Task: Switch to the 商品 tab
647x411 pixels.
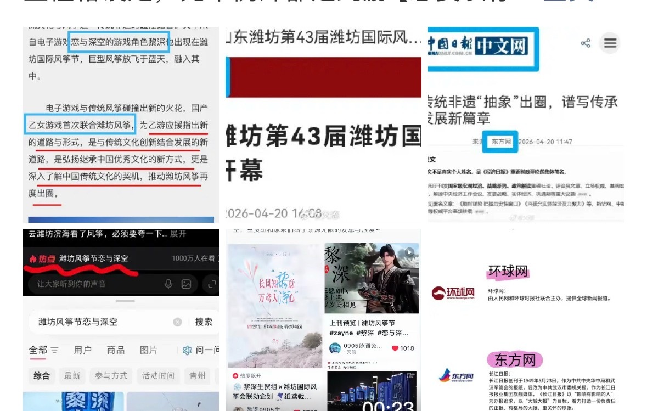Action: (116, 350)
